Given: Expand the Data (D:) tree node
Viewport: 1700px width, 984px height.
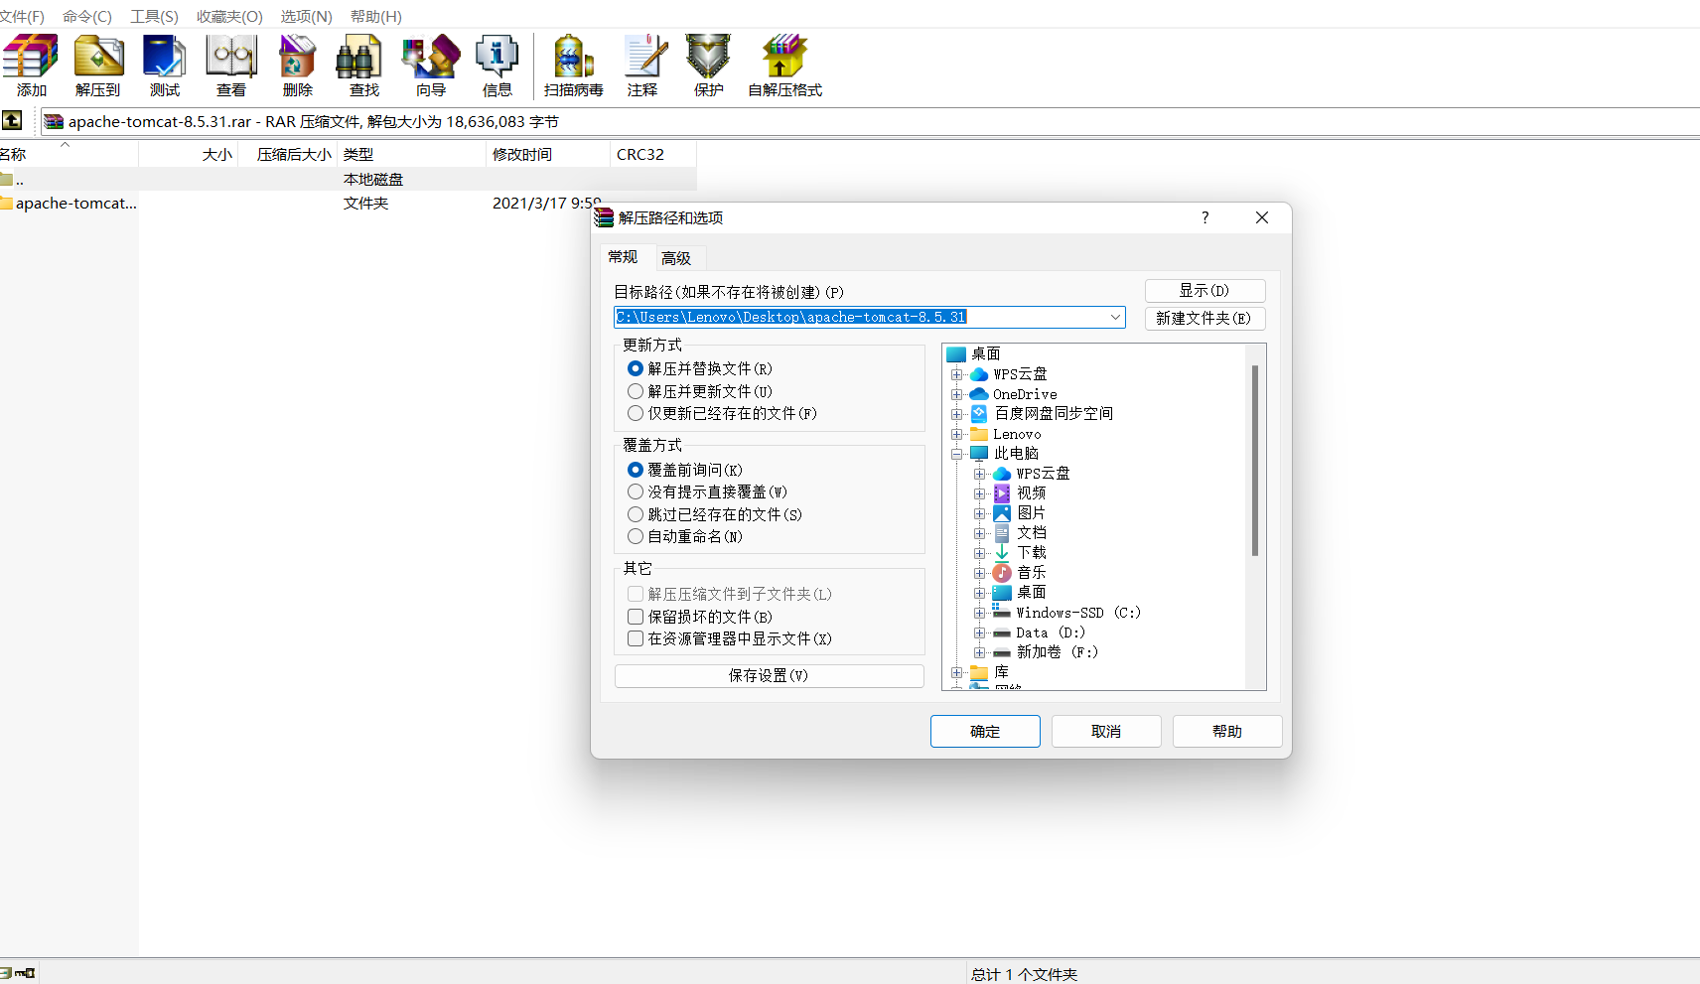Looking at the screenshot, I should (980, 633).
